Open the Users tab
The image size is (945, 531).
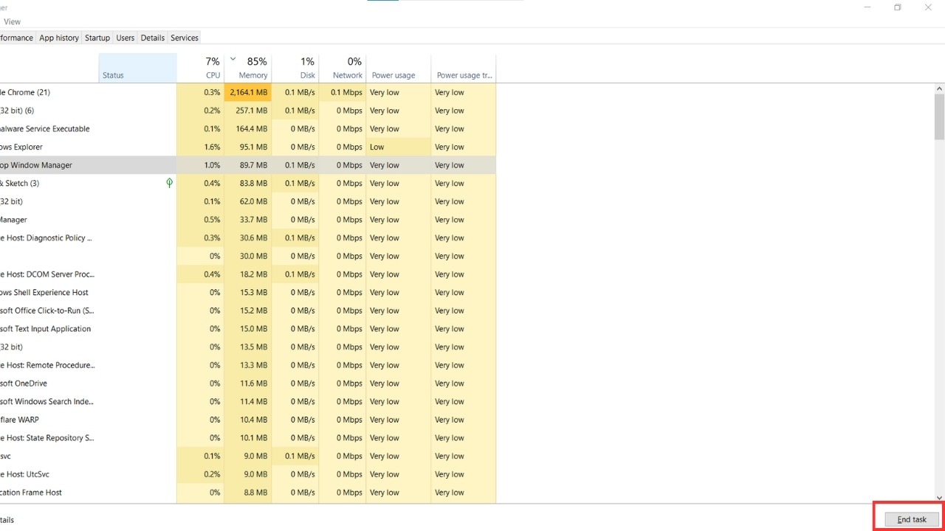coord(126,38)
